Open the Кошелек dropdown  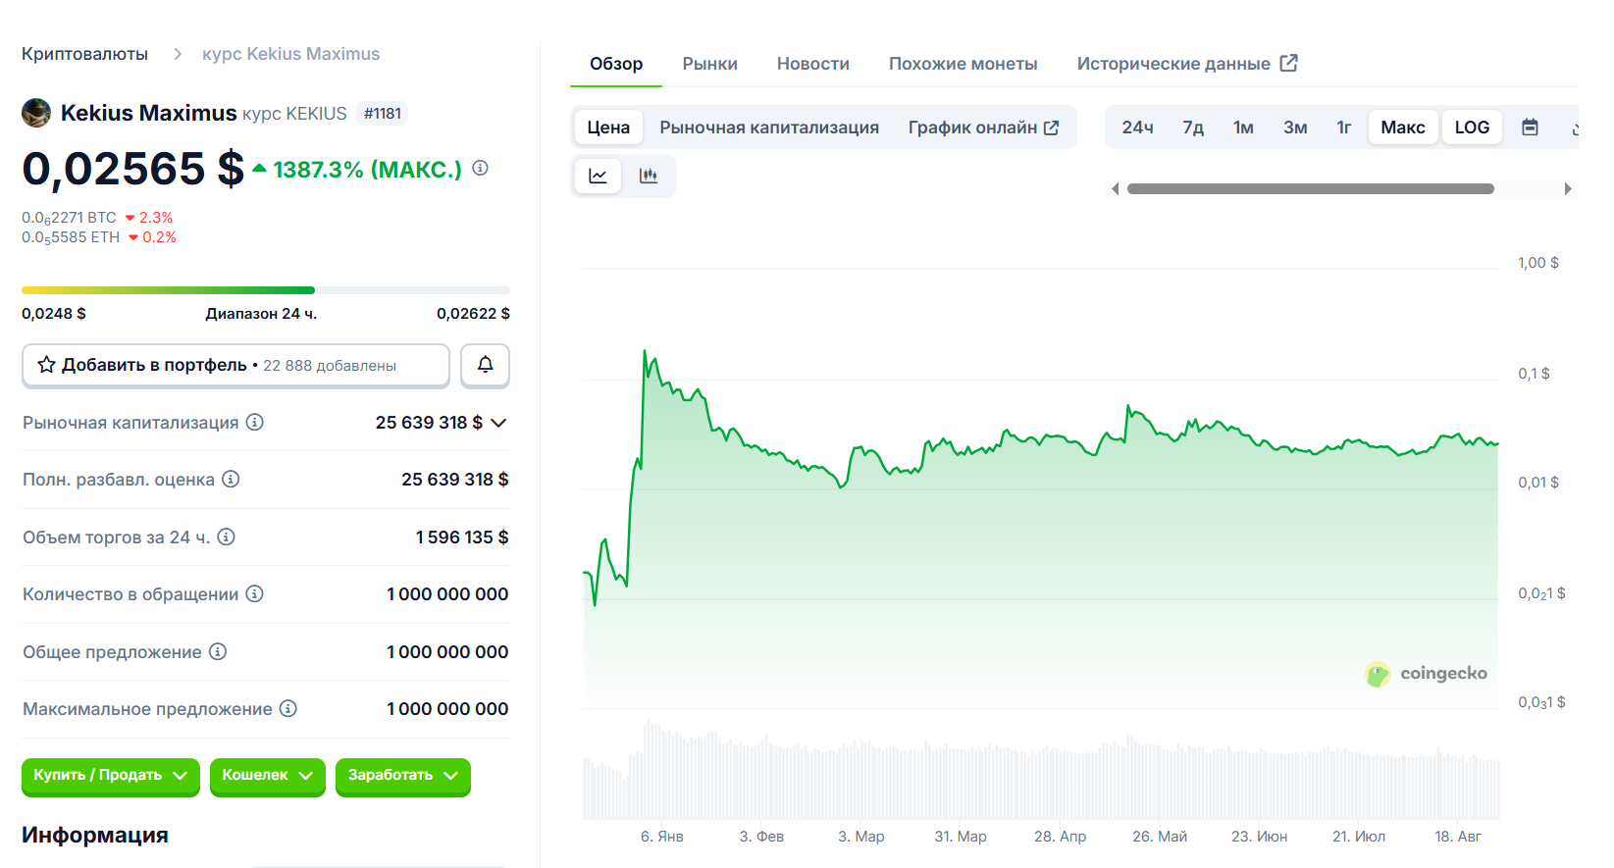[267, 776]
